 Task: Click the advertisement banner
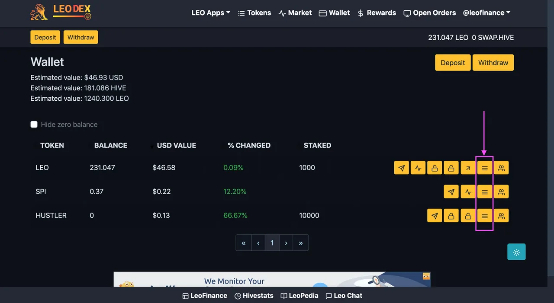tap(272, 279)
